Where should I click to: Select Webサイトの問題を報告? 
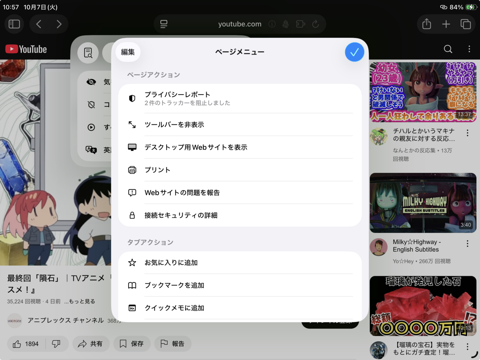tap(240, 192)
